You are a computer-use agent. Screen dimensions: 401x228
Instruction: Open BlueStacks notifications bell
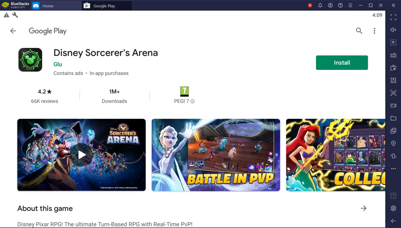click(320, 5)
